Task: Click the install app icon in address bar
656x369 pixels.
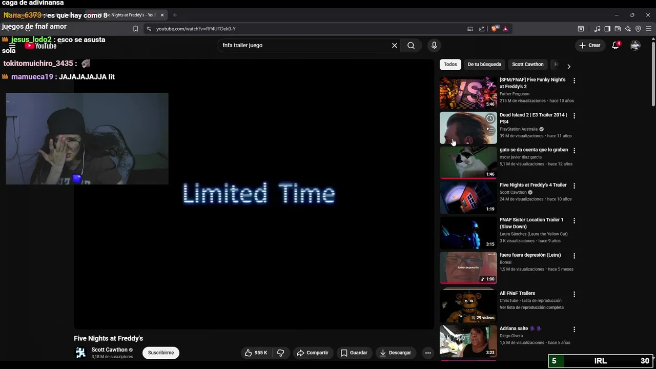Action: 470,29
